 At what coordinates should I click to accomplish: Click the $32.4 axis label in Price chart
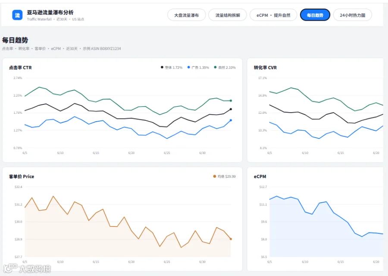tap(19, 187)
